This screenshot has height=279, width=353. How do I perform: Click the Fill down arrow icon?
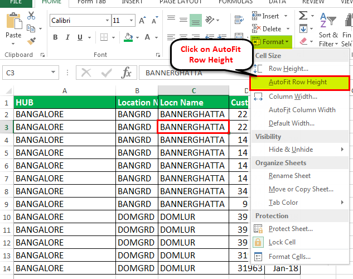point(303,29)
